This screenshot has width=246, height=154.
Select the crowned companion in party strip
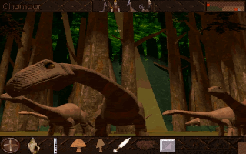click(x=116, y=6)
